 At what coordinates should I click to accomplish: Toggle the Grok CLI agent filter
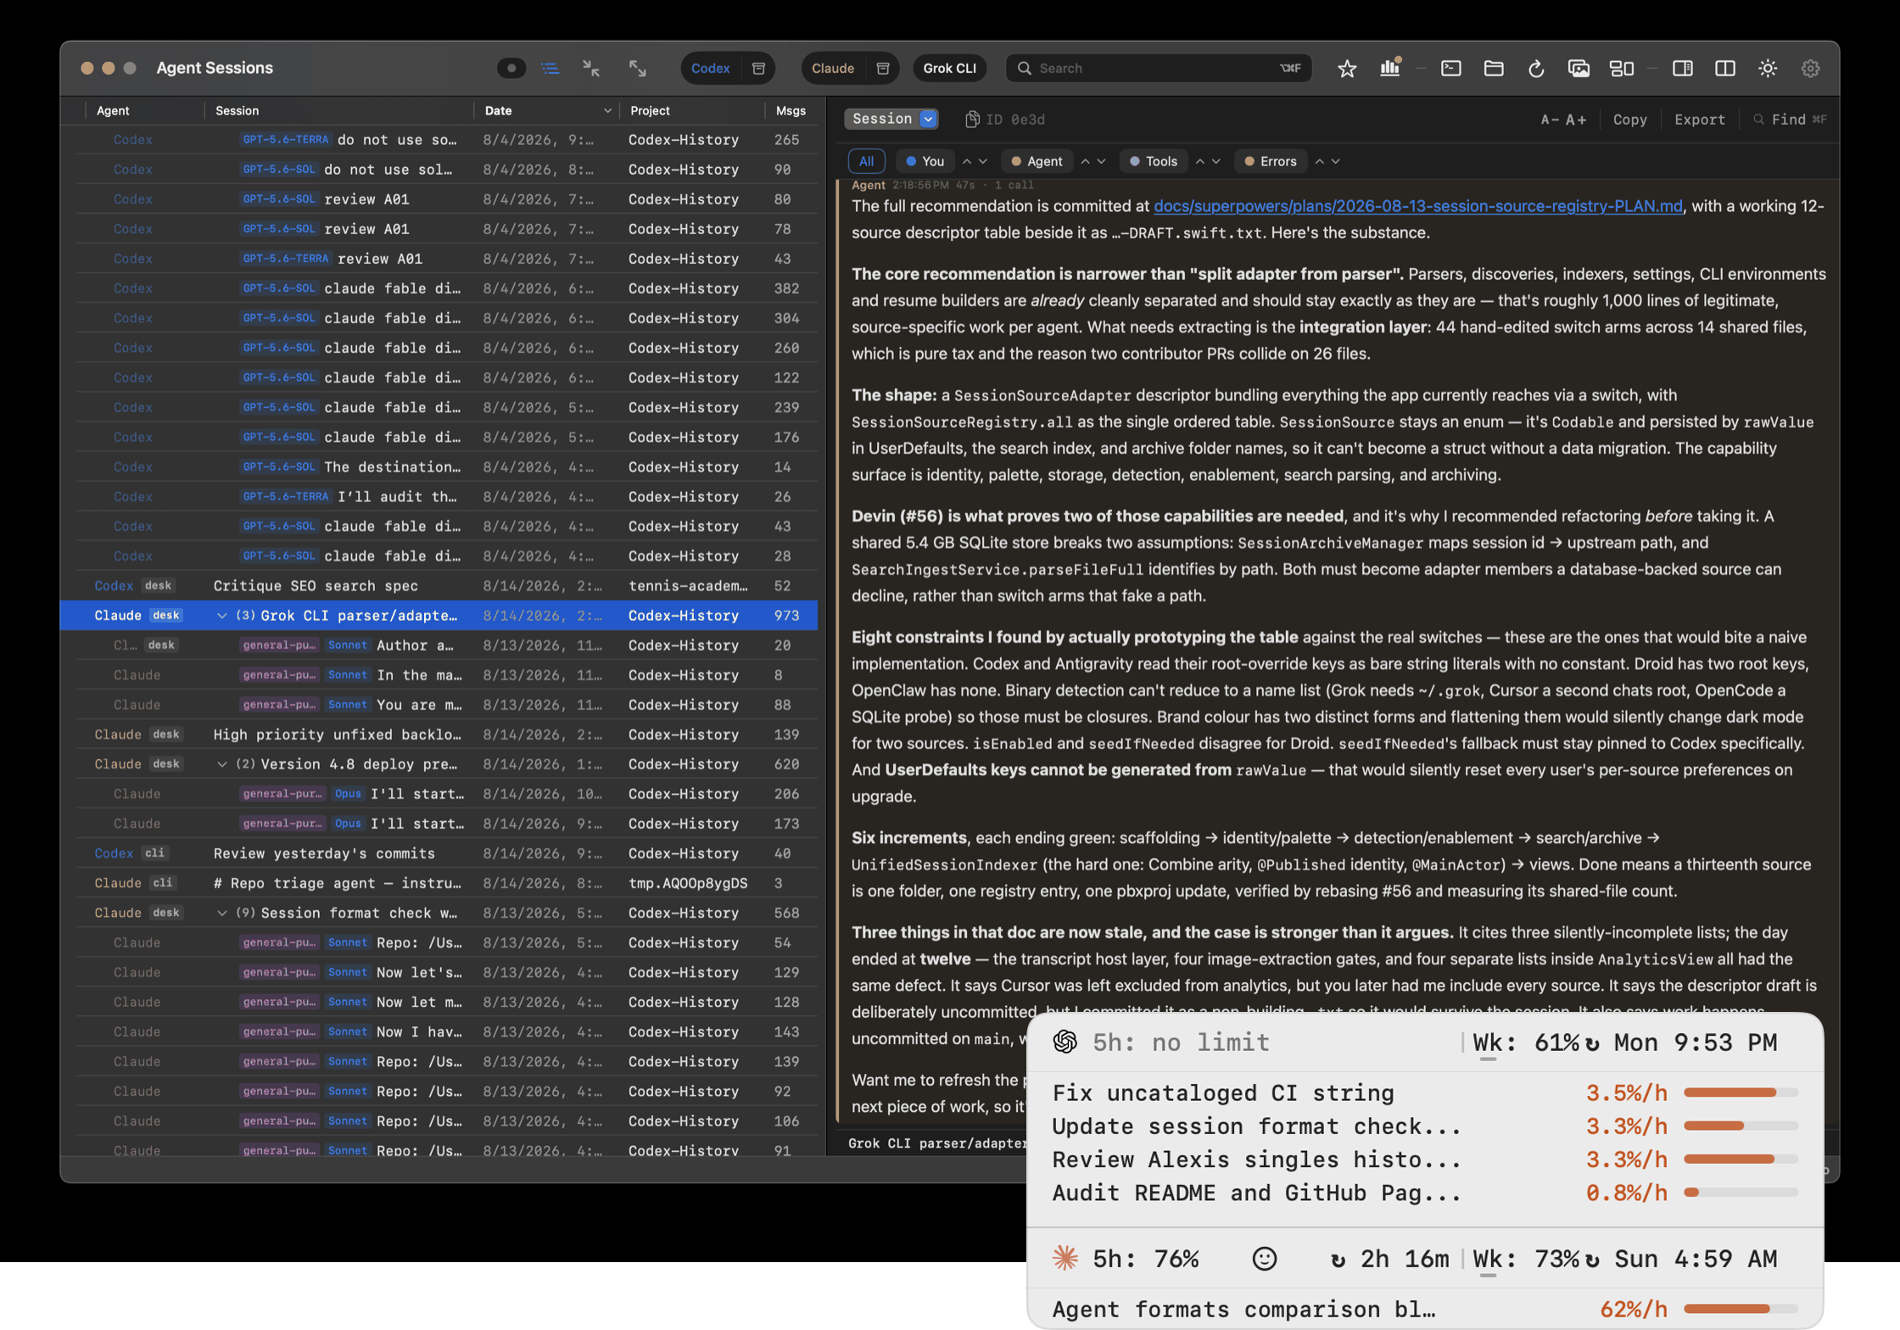point(949,68)
